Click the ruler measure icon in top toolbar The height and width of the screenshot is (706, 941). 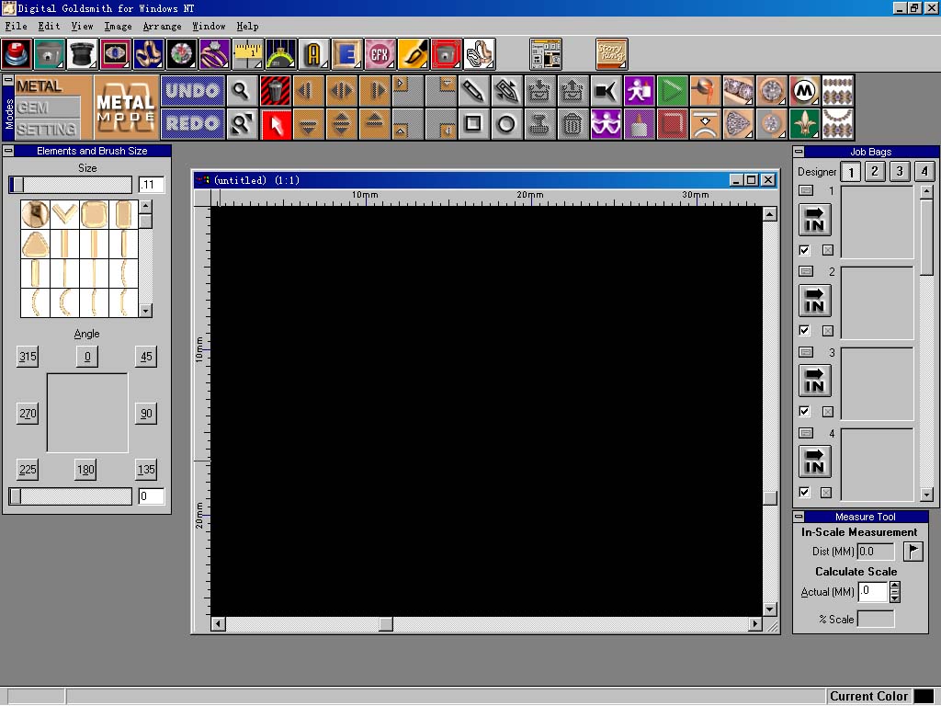pyautogui.click(x=248, y=54)
